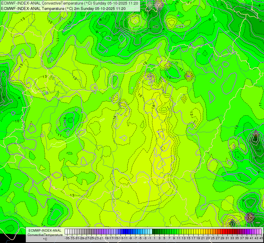Click the '16' contour label on the map
Viewport: 264px width, 243px height.
pyautogui.click(x=153, y=106)
